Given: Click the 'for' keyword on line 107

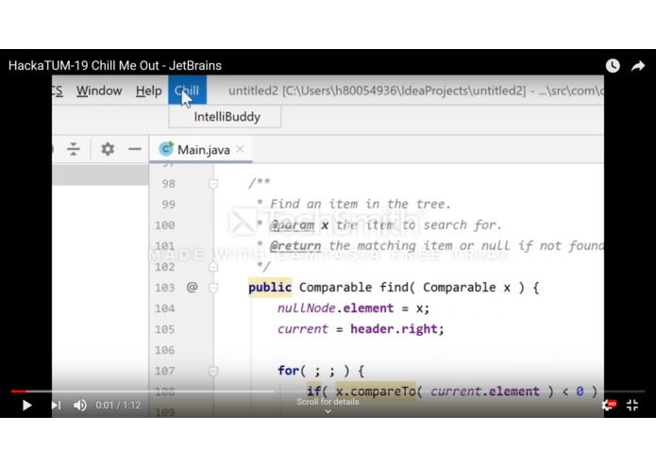Looking at the screenshot, I should click(288, 371).
